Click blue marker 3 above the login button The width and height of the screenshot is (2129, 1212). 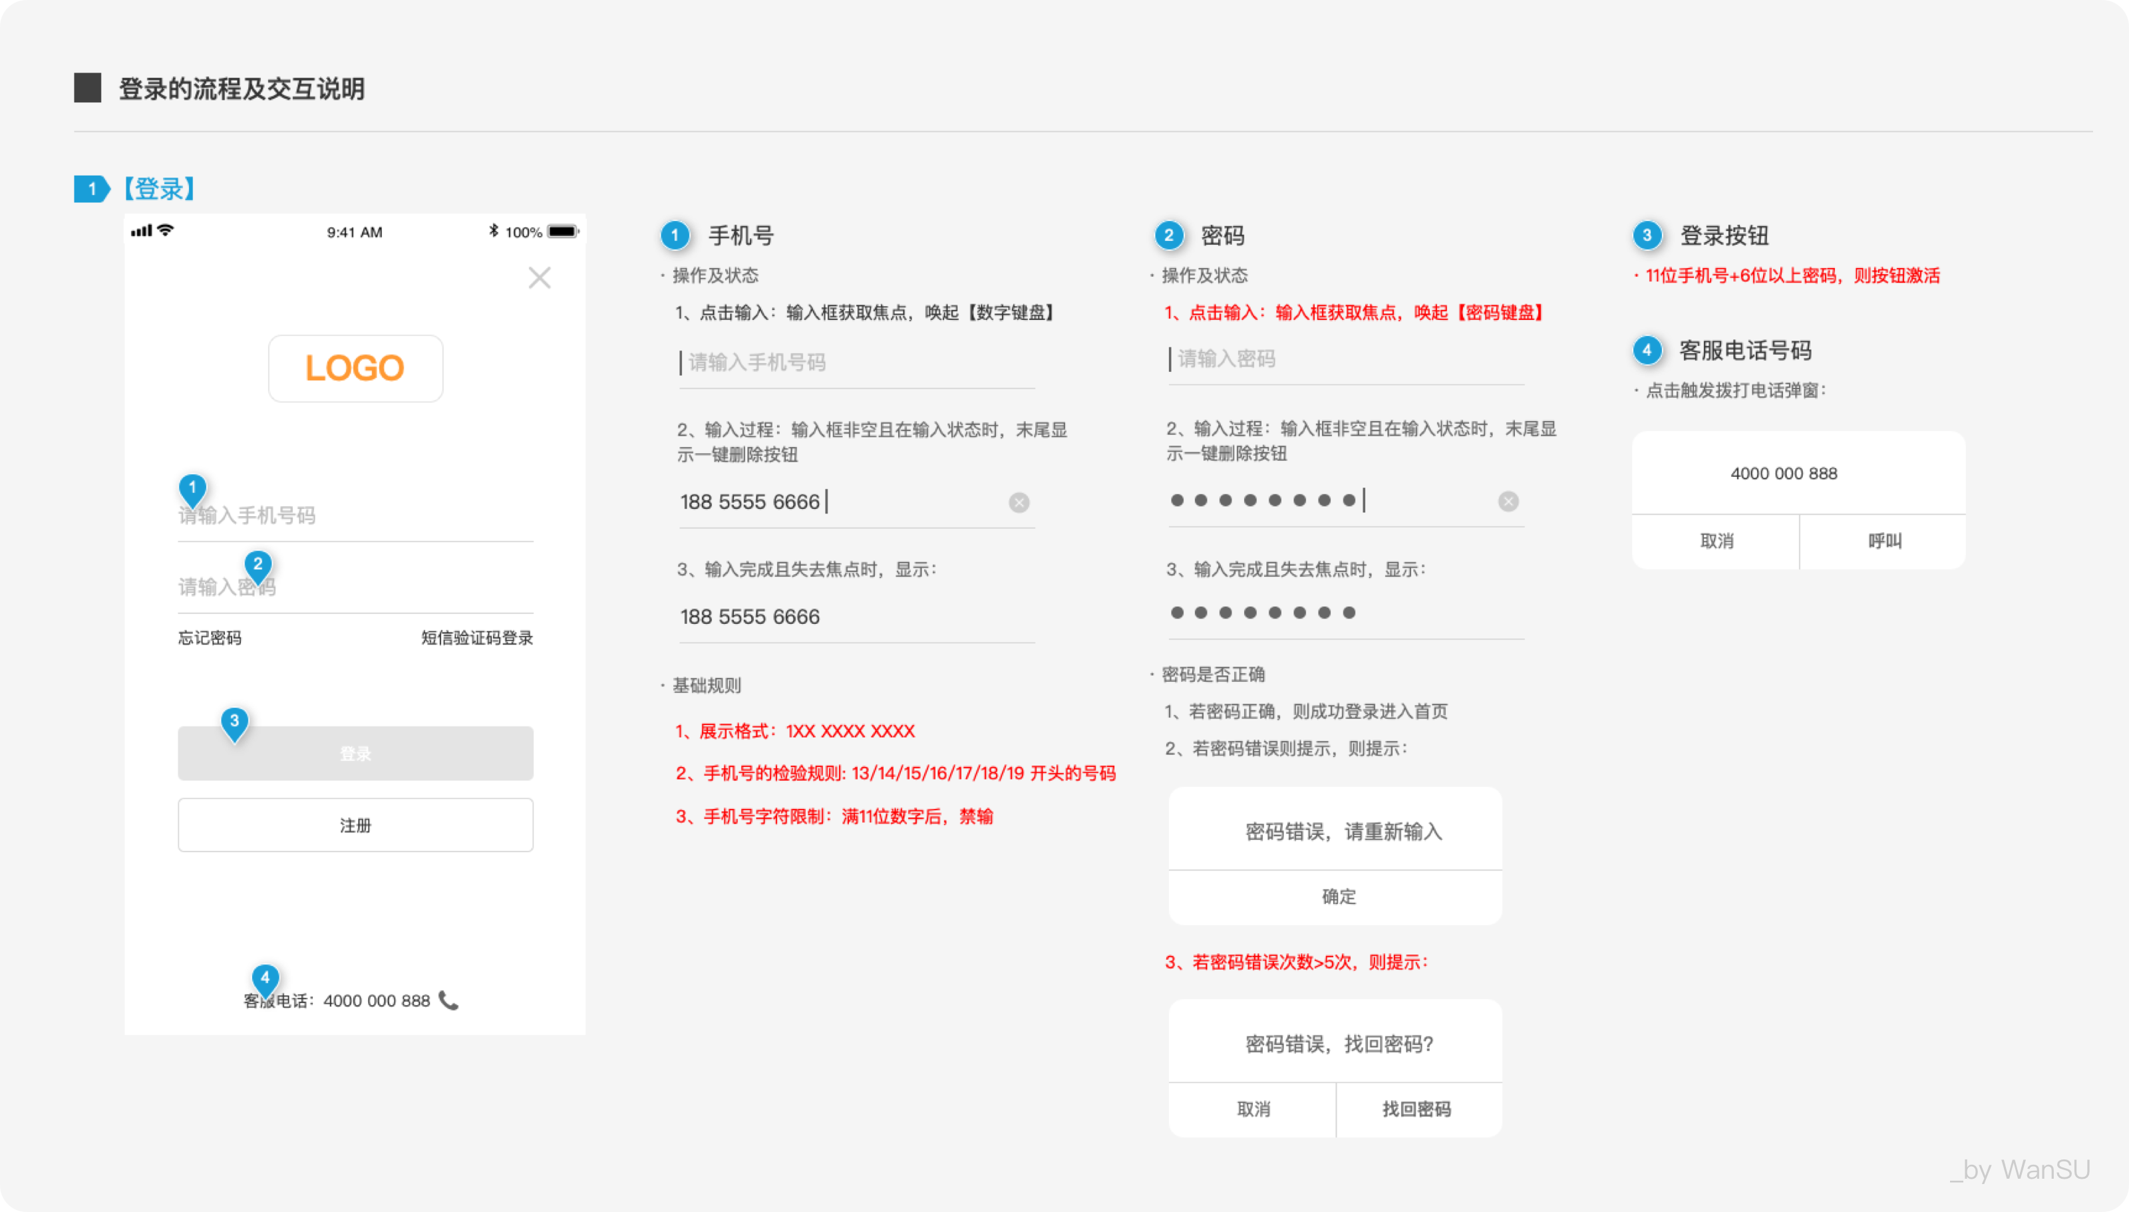pos(235,722)
